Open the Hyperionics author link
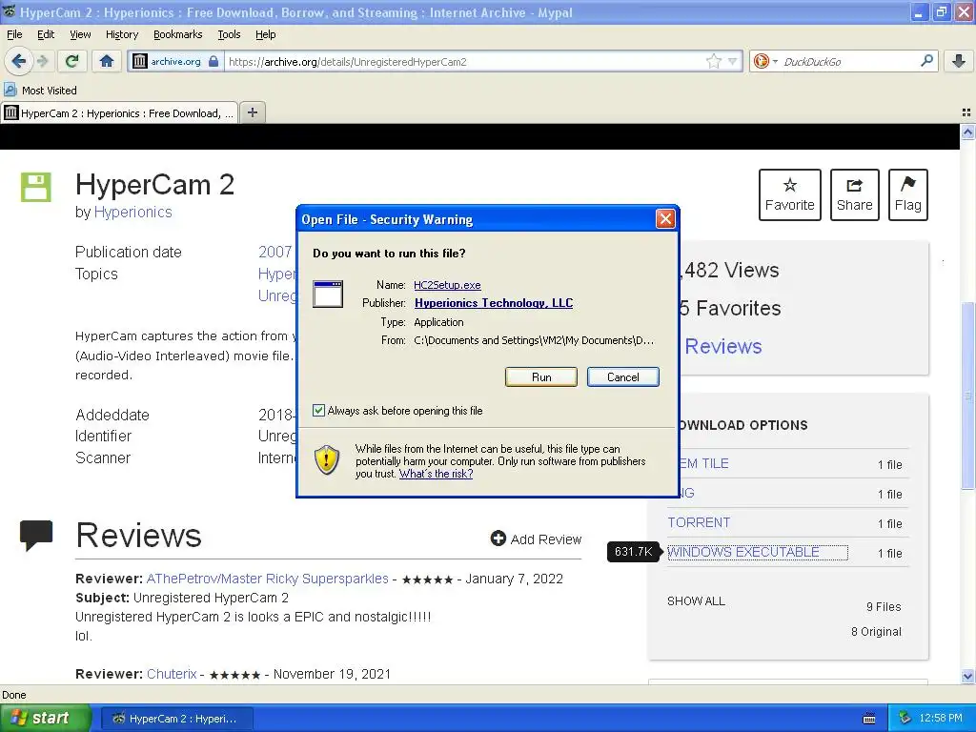The height and width of the screenshot is (732, 976). pos(133,212)
